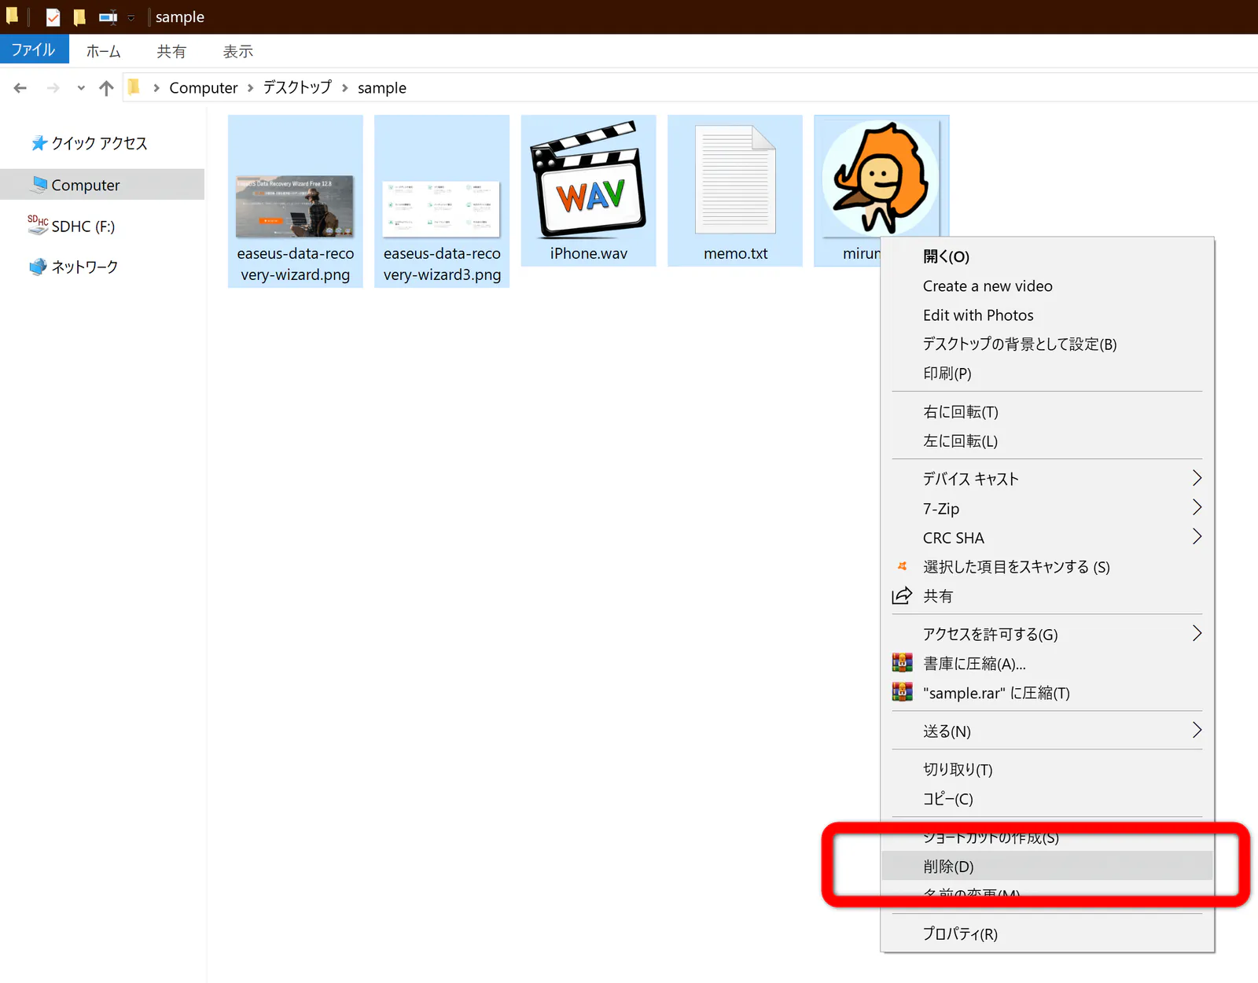Go forward with the right arrow button

tap(53, 88)
